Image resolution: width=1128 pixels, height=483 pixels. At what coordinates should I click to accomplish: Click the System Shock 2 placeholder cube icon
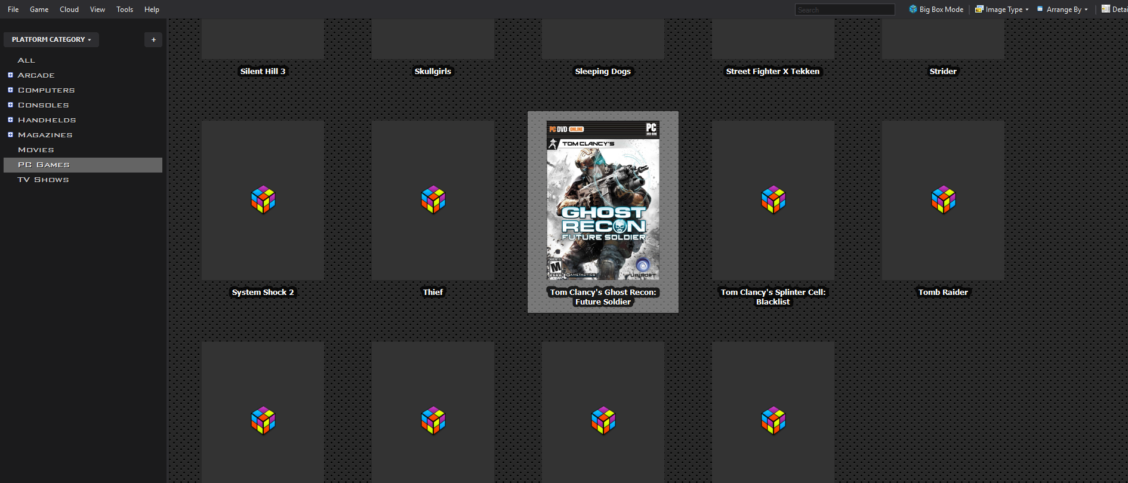click(x=263, y=199)
